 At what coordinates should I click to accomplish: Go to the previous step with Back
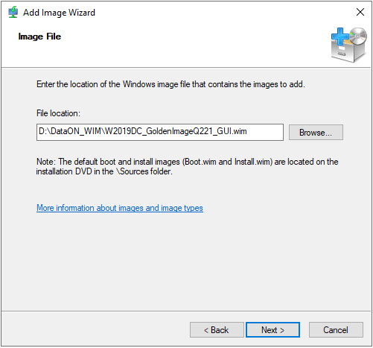[x=217, y=330]
